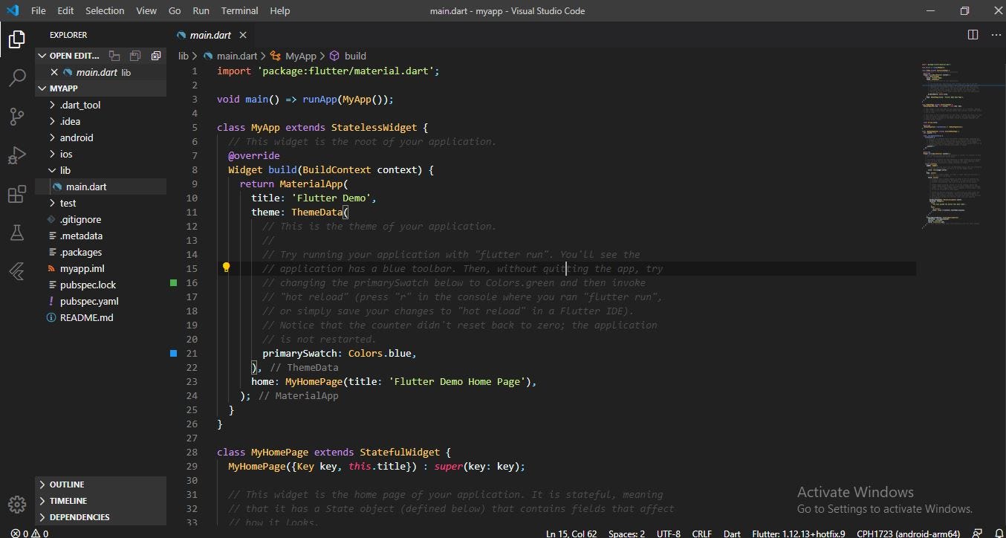Open the File menu
The height and width of the screenshot is (538, 1006).
click(x=39, y=10)
